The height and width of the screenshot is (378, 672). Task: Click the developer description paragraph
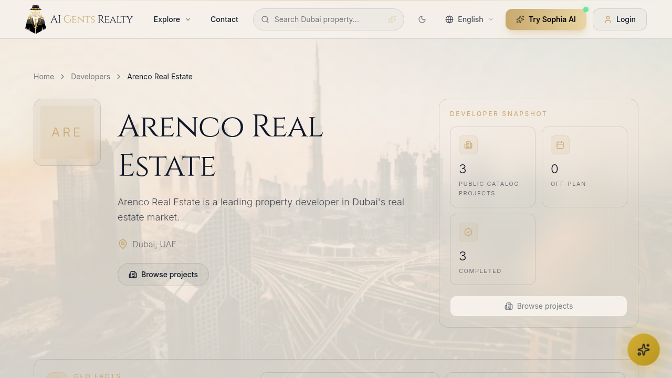click(x=261, y=209)
